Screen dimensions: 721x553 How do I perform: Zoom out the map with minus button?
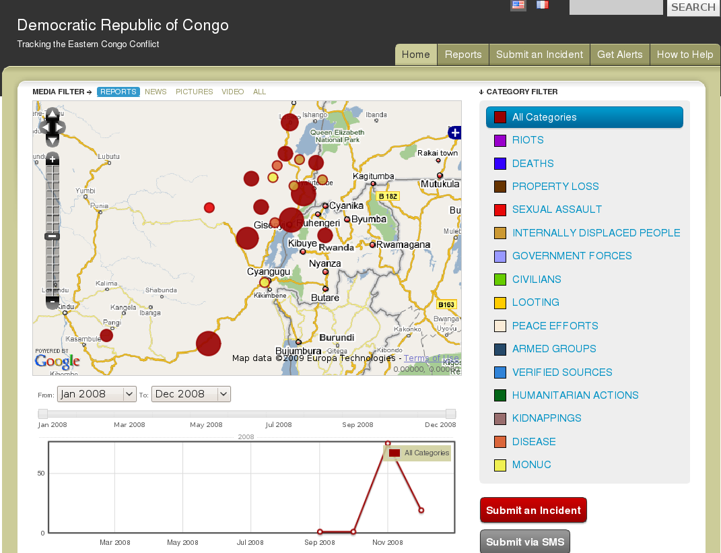(53, 302)
